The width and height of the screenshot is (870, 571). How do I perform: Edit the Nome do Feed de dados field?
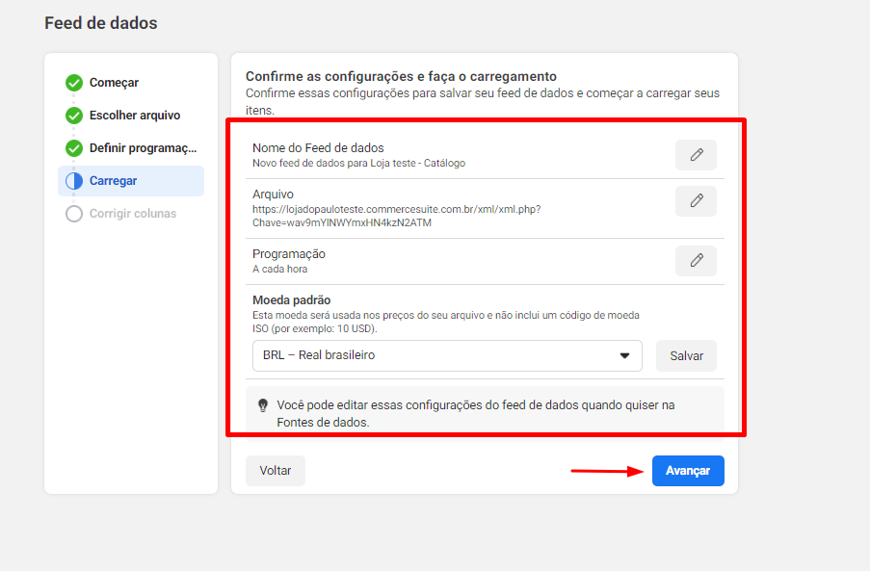pos(696,155)
